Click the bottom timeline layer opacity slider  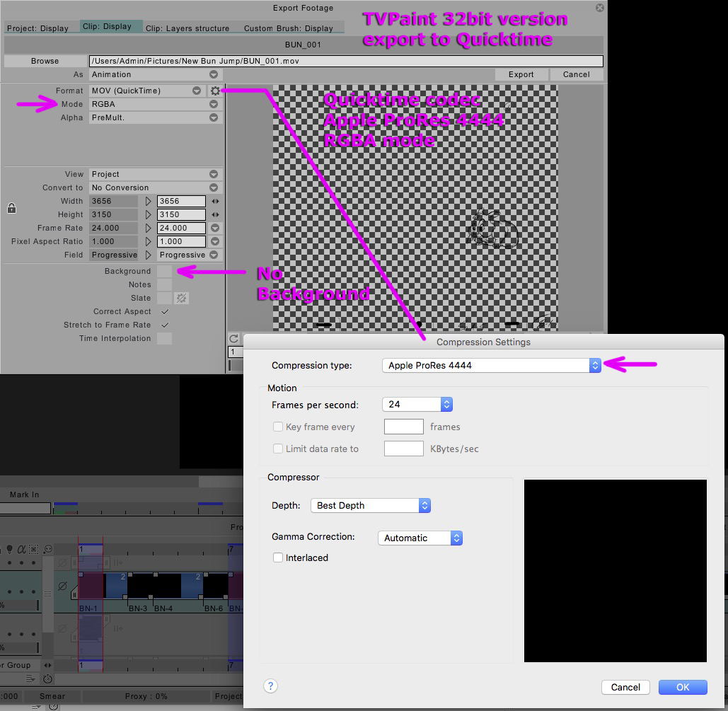(20, 647)
